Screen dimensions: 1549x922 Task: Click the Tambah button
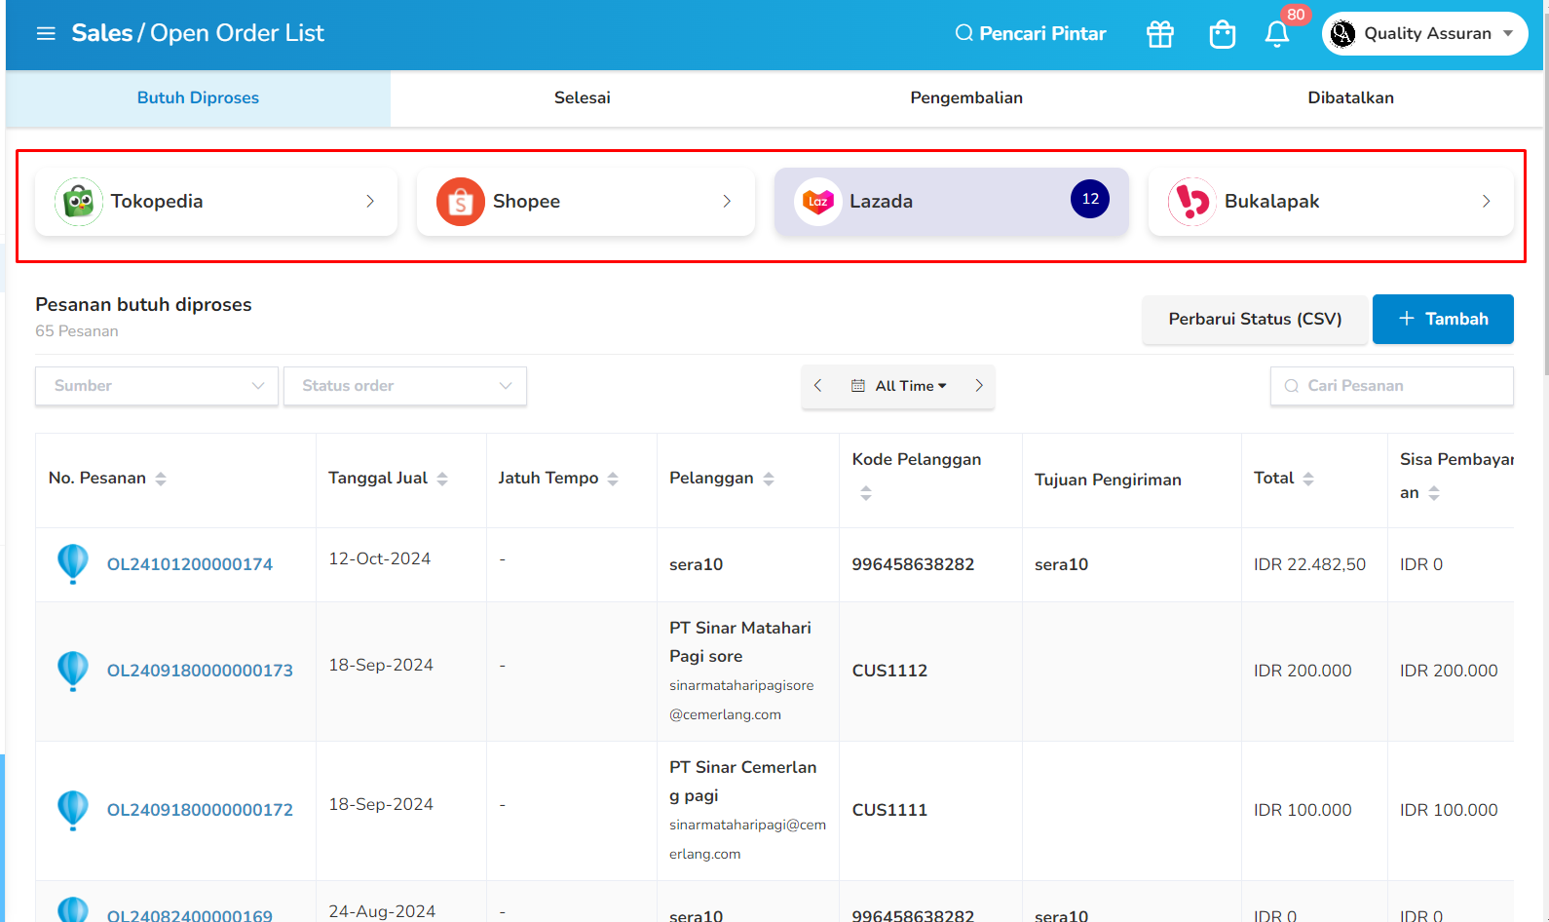(x=1443, y=319)
